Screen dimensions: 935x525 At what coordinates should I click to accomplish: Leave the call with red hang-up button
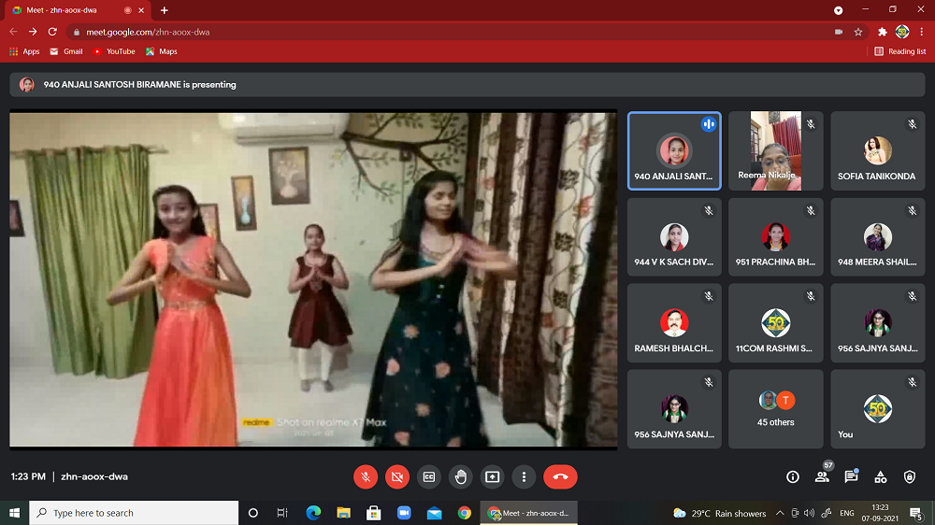(x=560, y=476)
